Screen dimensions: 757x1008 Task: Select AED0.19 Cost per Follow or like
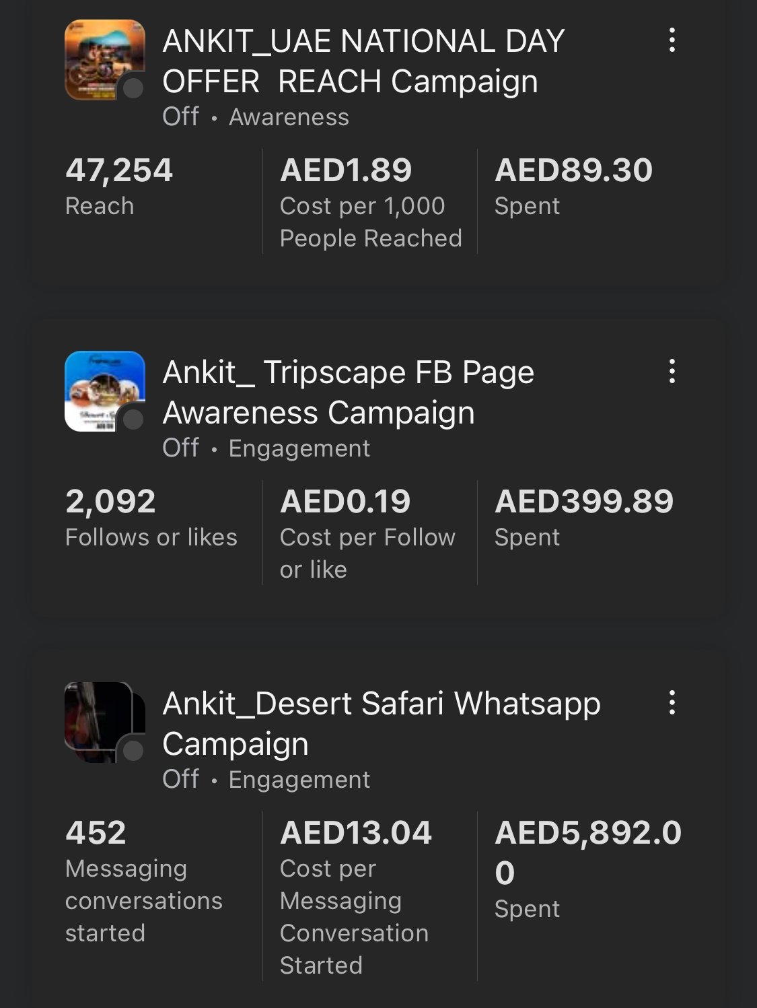tap(367, 533)
